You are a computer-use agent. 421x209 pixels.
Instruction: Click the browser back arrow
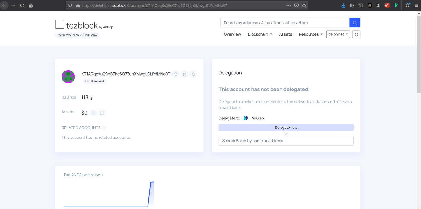[x=4, y=5]
